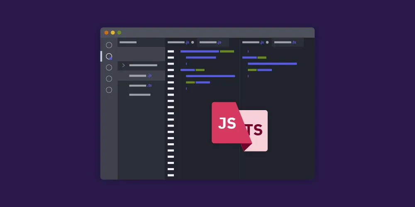The width and height of the screenshot is (415, 207).
Task: Open the .ts tab in right editor group
Action: click(285, 42)
